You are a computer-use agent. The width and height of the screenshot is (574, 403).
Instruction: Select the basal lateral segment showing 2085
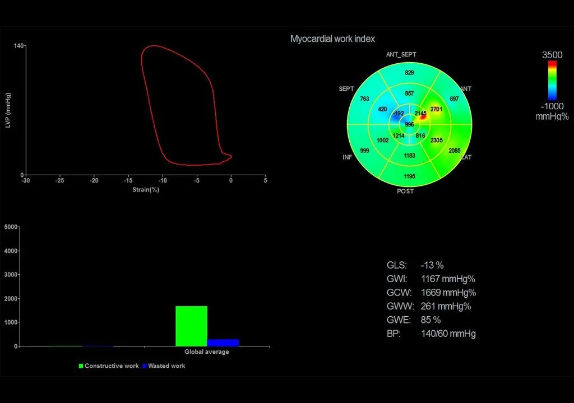pyautogui.click(x=455, y=151)
